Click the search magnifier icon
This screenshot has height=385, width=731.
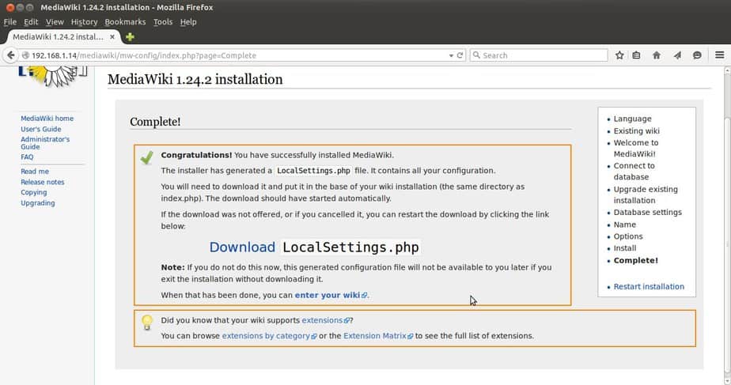(x=476, y=55)
